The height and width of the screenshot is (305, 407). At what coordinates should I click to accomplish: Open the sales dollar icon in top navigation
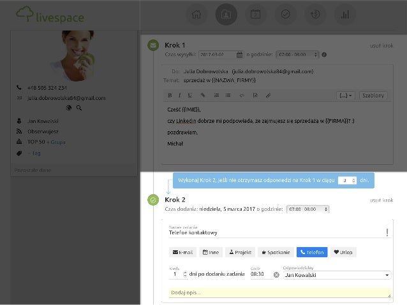click(x=315, y=14)
